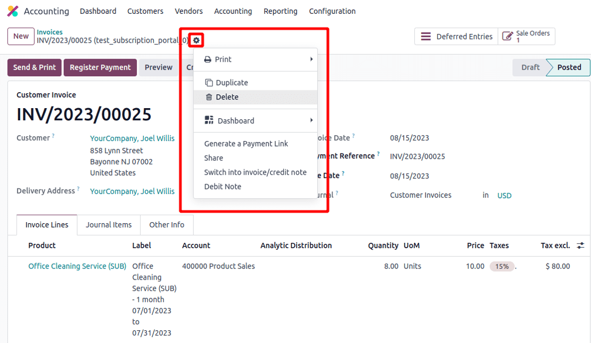
Task: Click the 15% tax tag
Action: pos(502,266)
